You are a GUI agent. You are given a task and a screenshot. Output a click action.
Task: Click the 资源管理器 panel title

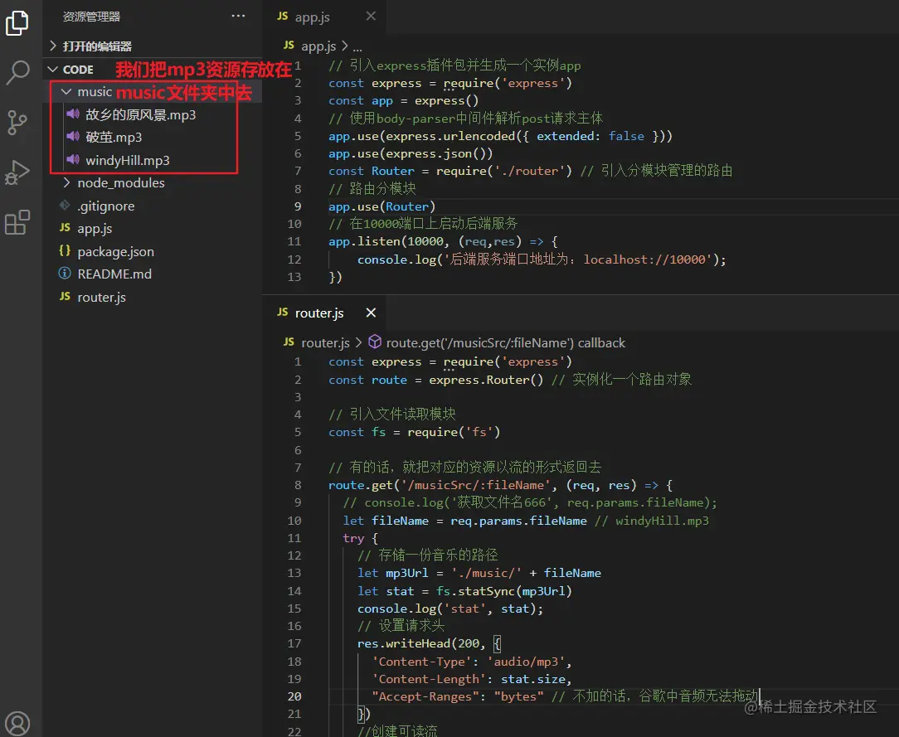tap(92, 17)
